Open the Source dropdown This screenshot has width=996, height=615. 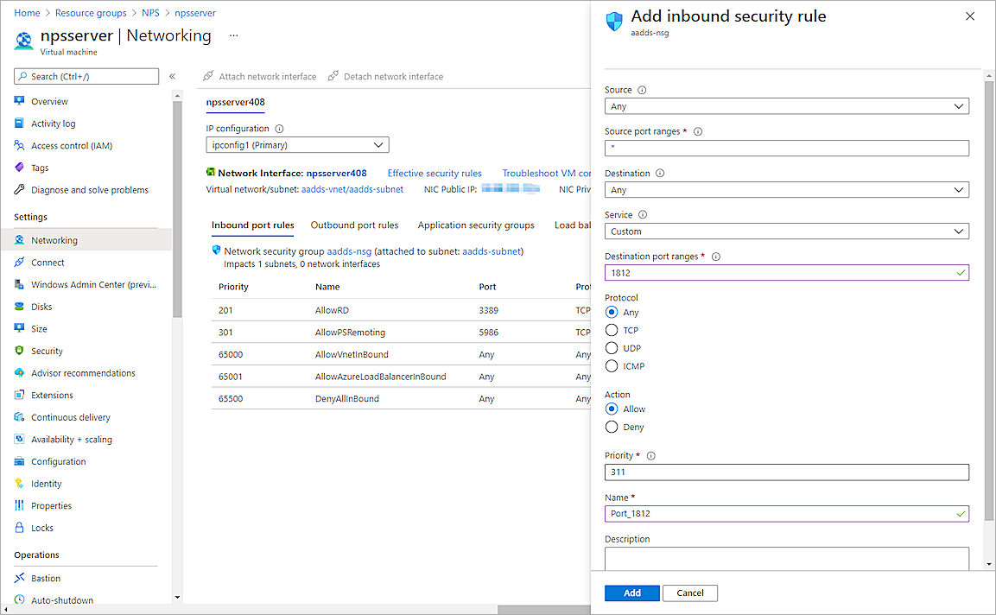point(786,106)
